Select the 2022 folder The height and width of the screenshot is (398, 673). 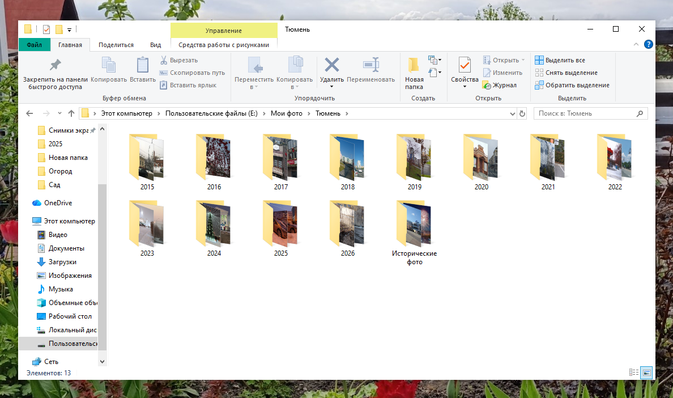pyautogui.click(x=615, y=162)
